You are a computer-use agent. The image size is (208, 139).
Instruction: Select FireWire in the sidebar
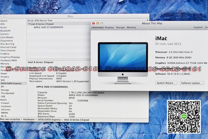(5, 54)
